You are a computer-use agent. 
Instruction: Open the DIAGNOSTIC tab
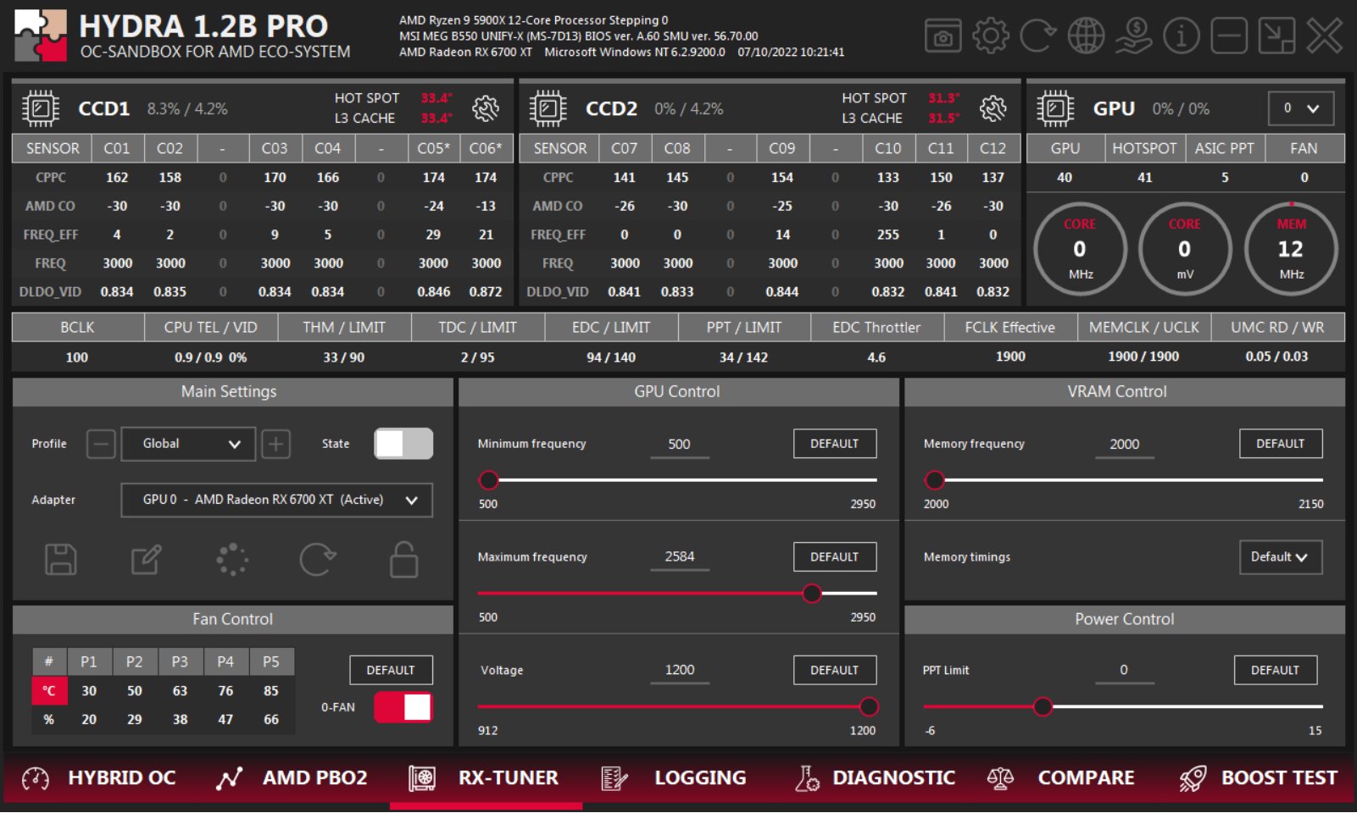point(876,777)
